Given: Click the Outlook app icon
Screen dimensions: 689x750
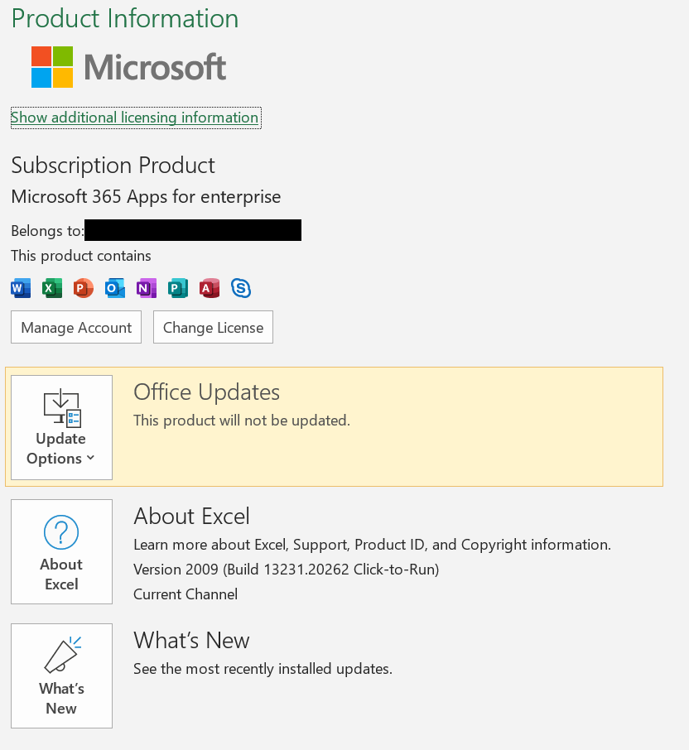Looking at the screenshot, I should coord(115,288).
